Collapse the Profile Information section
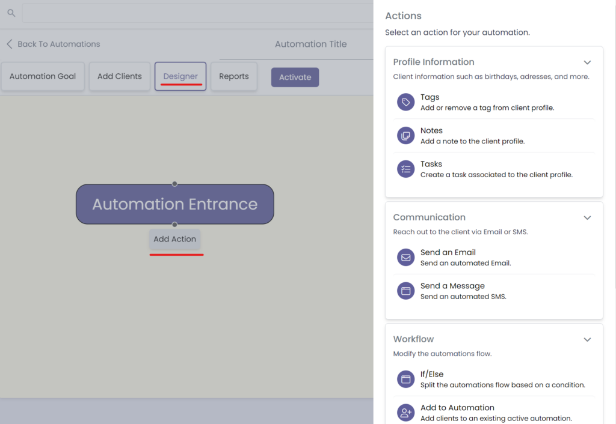 (x=588, y=62)
